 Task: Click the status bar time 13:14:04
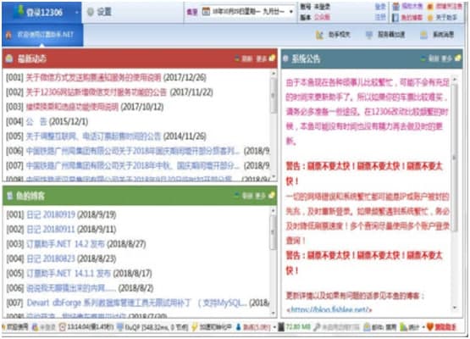(91, 326)
